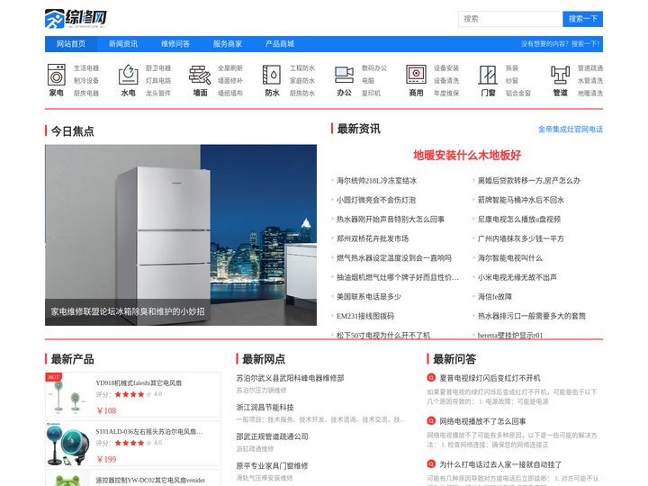
Task: Open the 工程防水 subcategory link
Action: pyautogui.click(x=302, y=68)
